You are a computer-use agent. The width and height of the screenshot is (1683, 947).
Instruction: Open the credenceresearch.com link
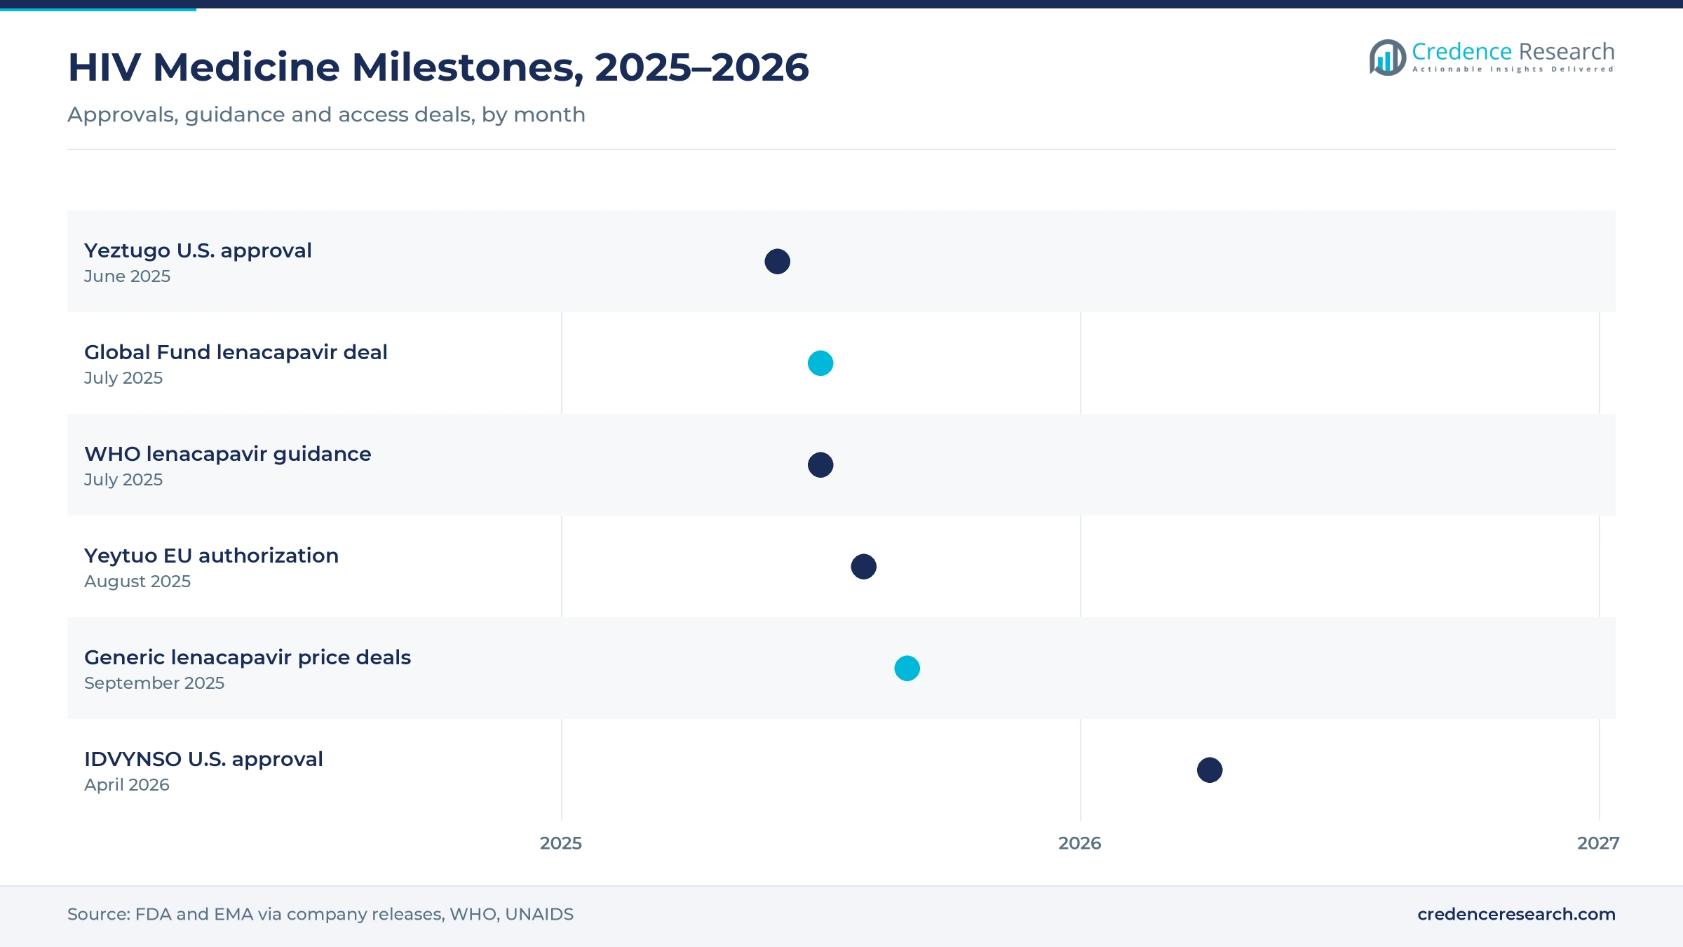pos(1516,914)
